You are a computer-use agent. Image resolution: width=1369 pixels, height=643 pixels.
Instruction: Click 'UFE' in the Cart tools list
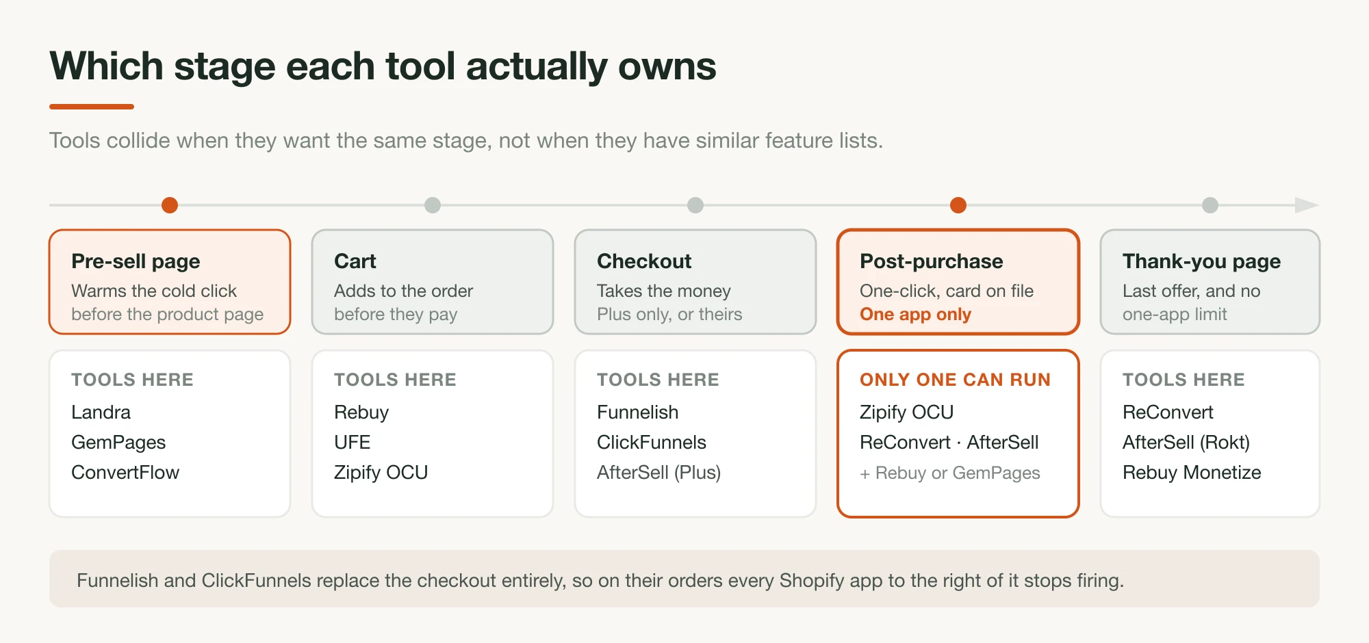[353, 443]
